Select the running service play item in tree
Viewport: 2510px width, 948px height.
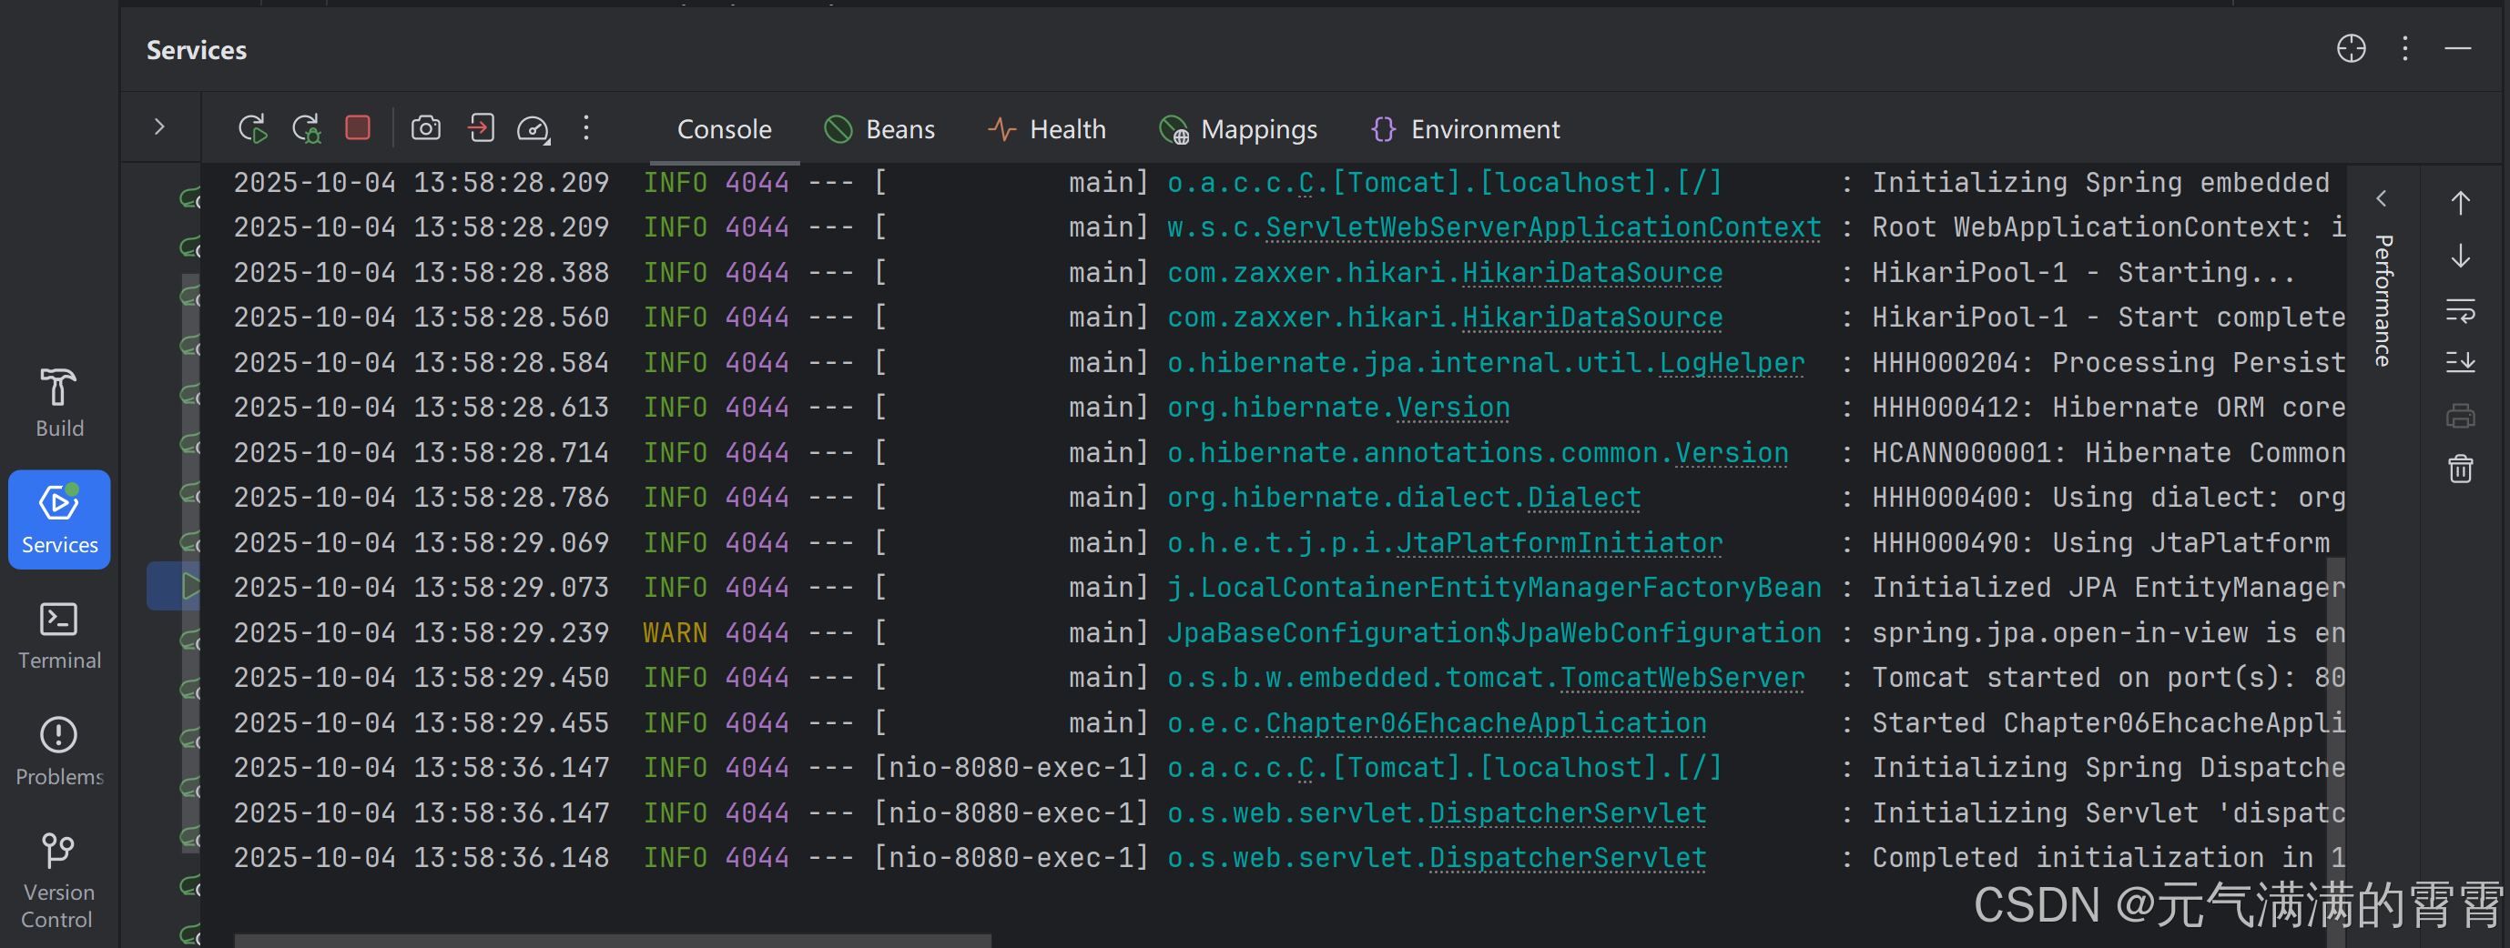(x=191, y=586)
